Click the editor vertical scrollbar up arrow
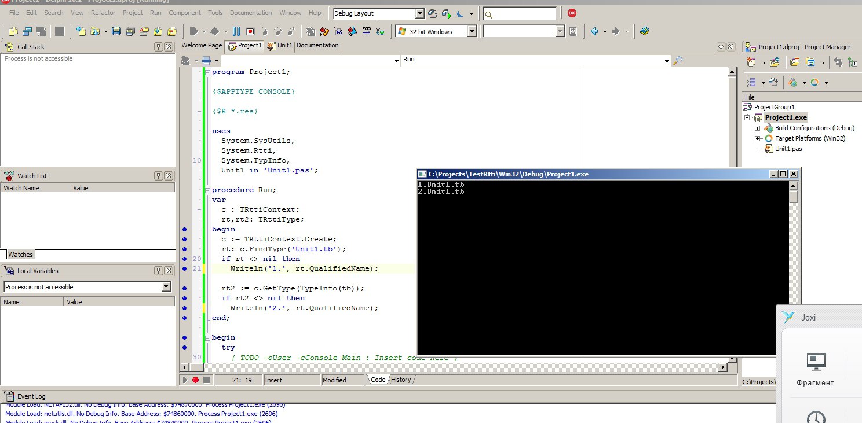The height and width of the screenshot is (423, 862). (732, 71)
